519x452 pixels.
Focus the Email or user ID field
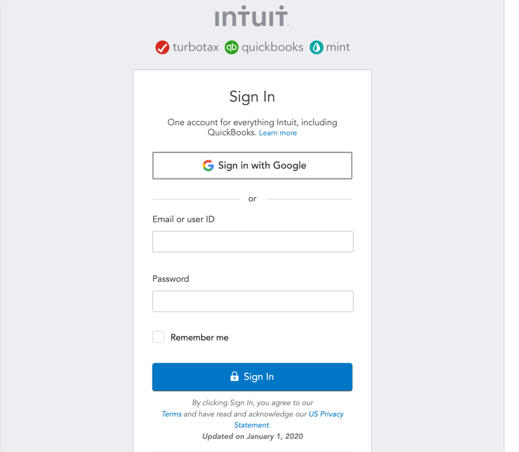click(x=252, y=241)
